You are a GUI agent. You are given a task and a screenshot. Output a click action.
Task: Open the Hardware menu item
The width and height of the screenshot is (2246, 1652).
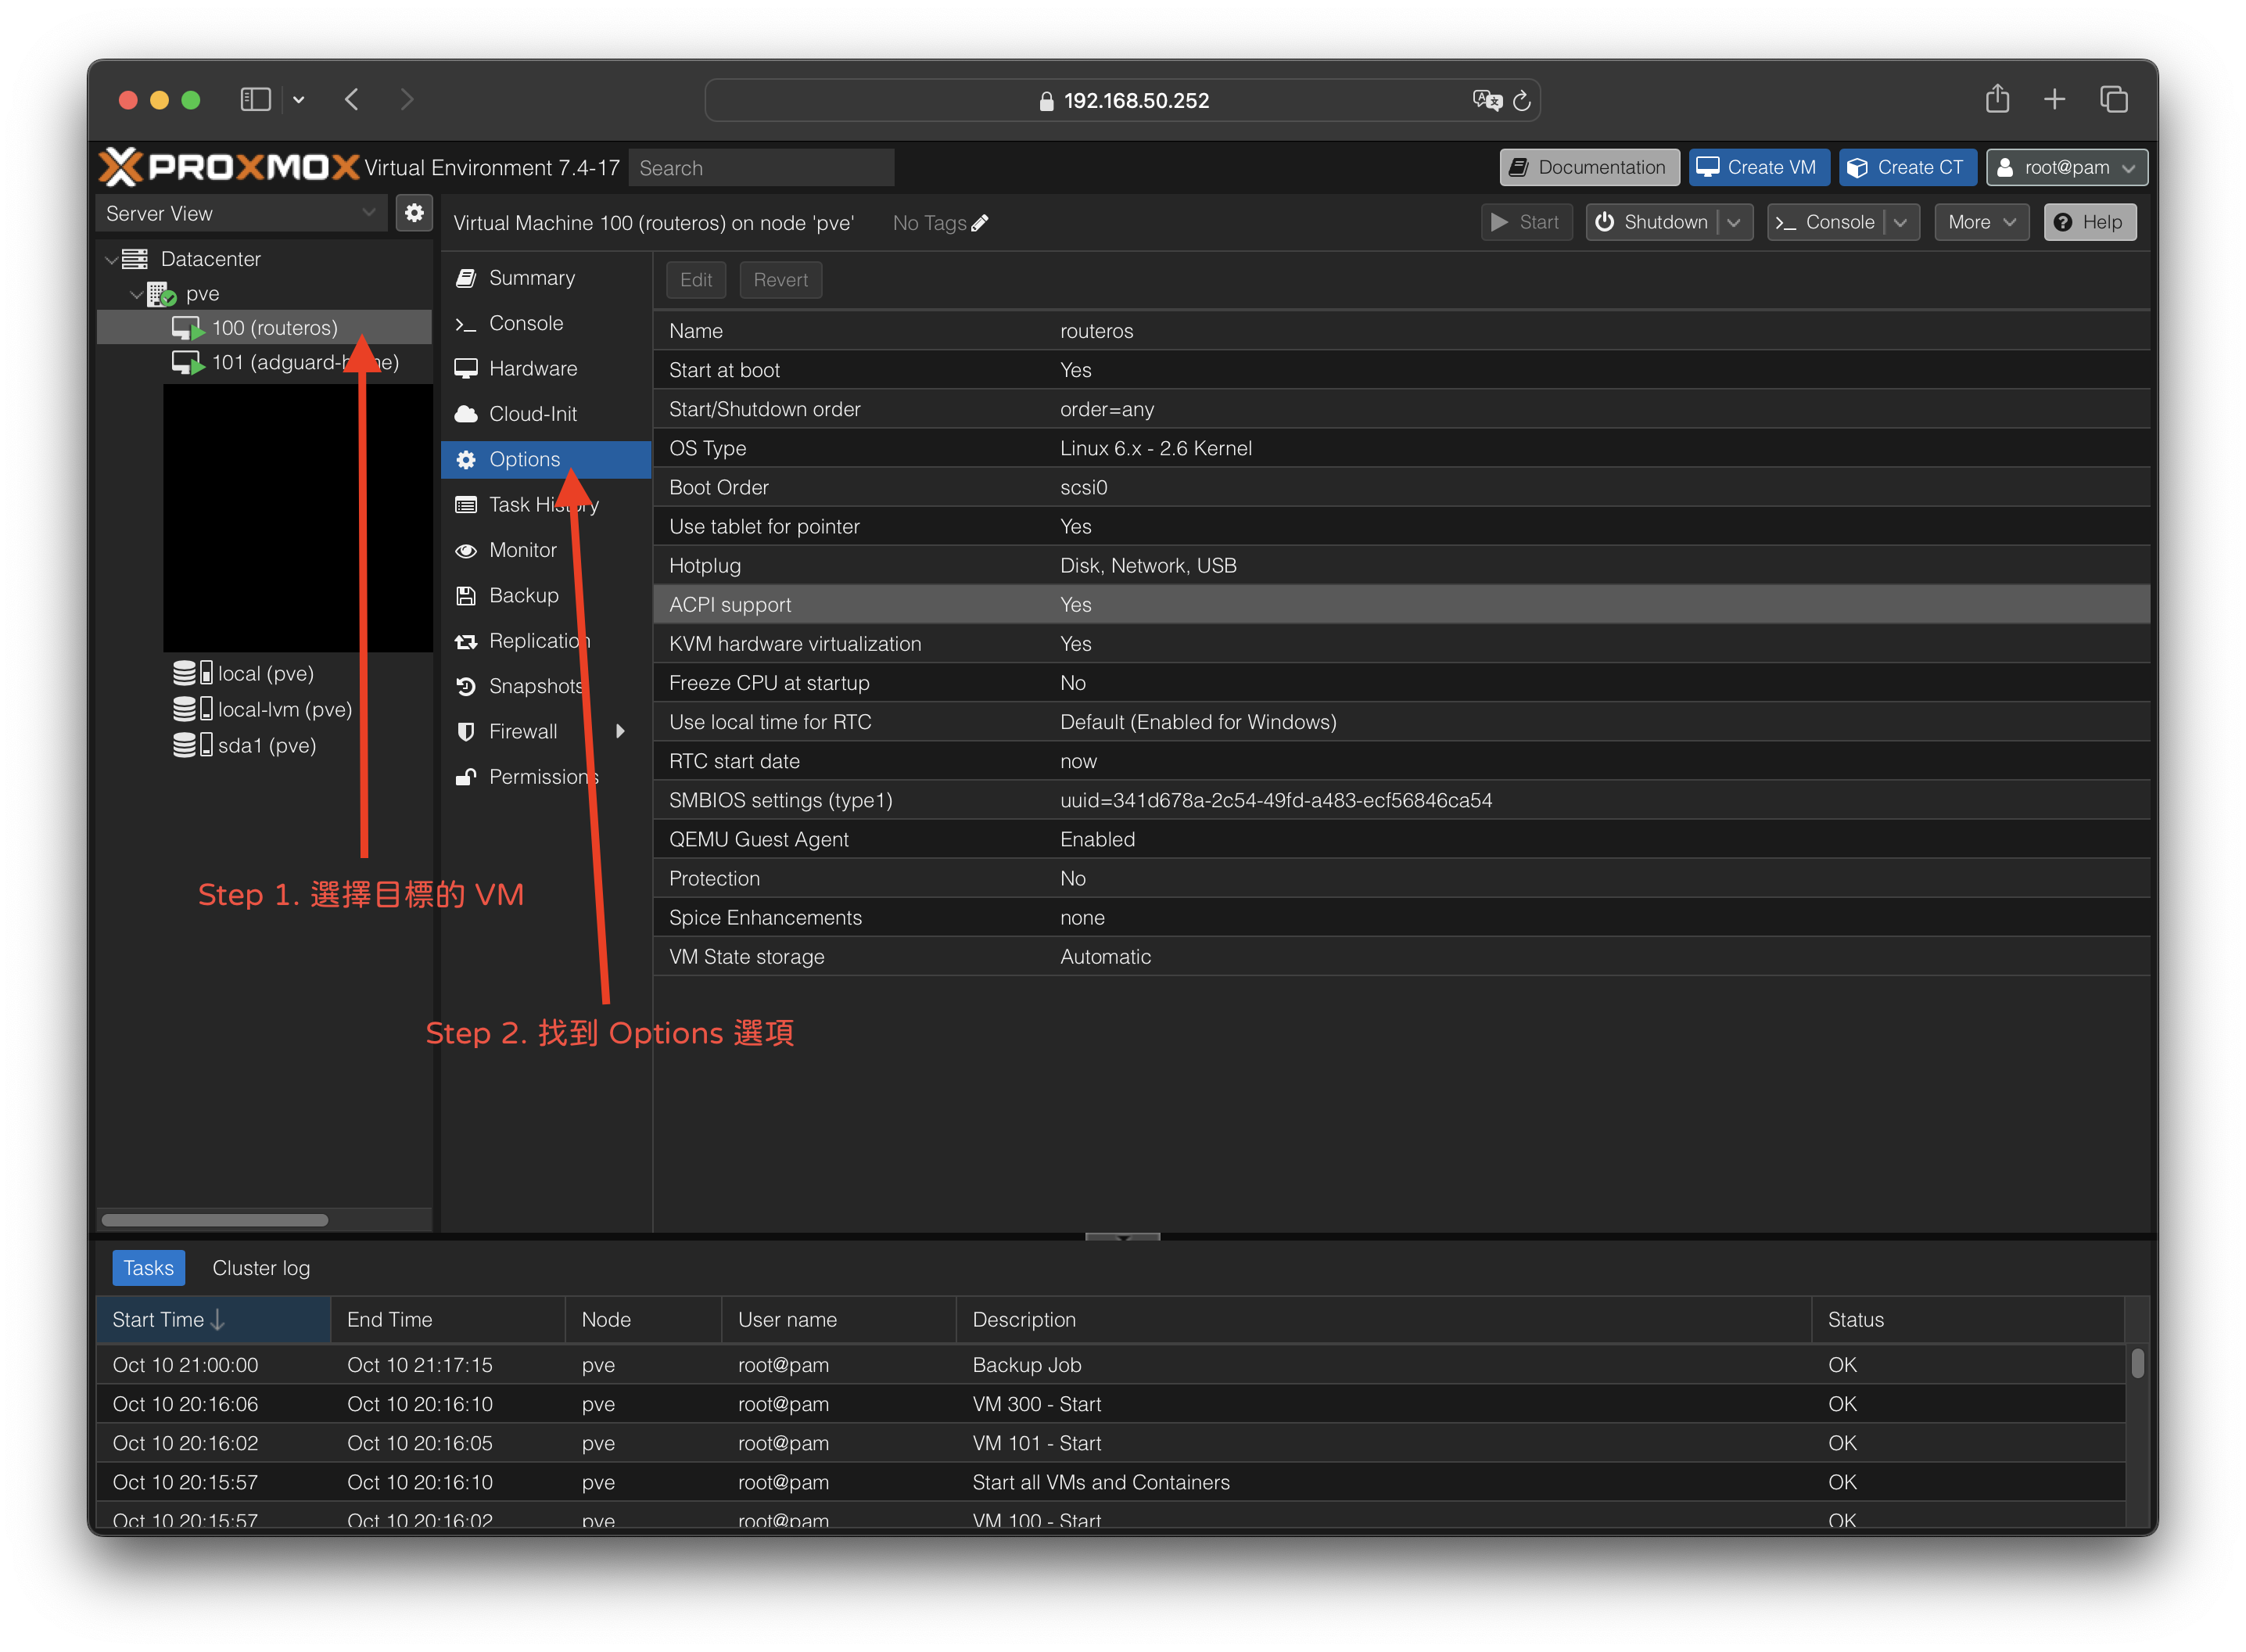coord(533,368)
